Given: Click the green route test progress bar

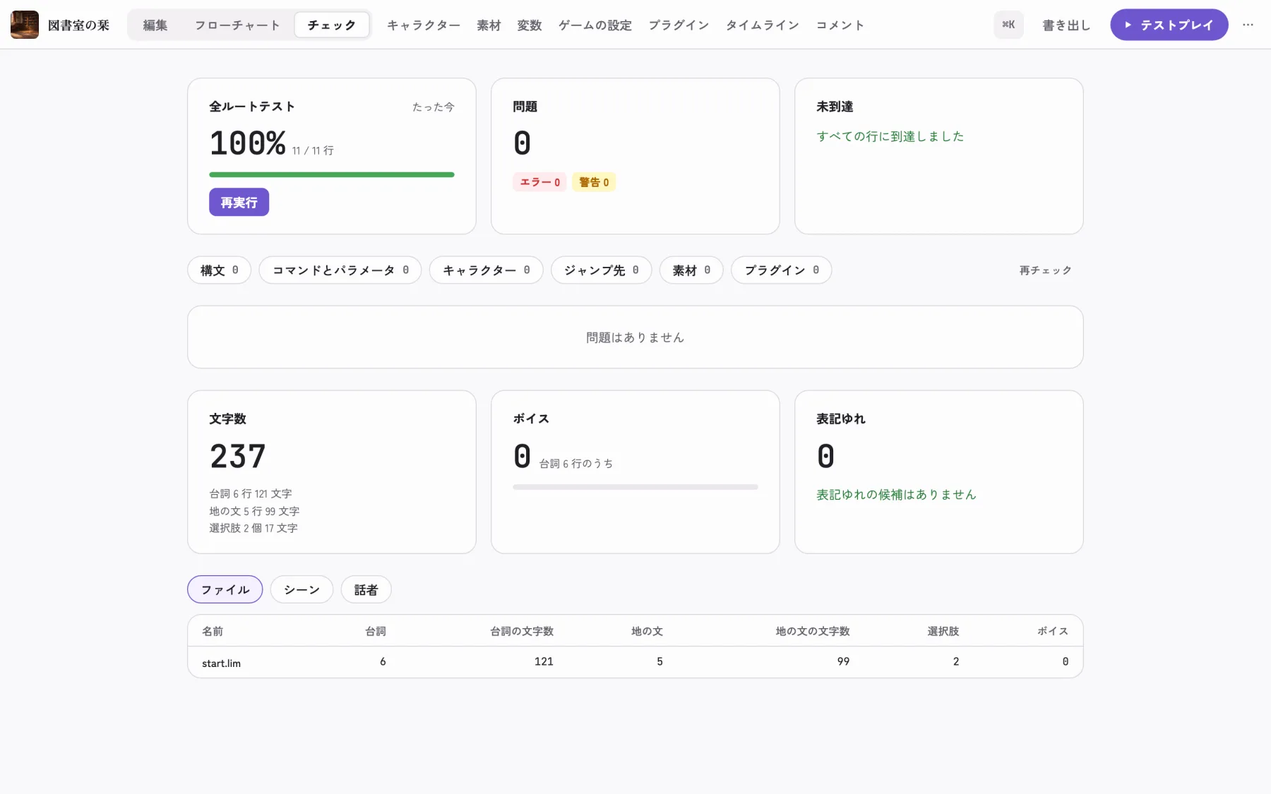Looking at the screenshot, I should click(332, 174).
